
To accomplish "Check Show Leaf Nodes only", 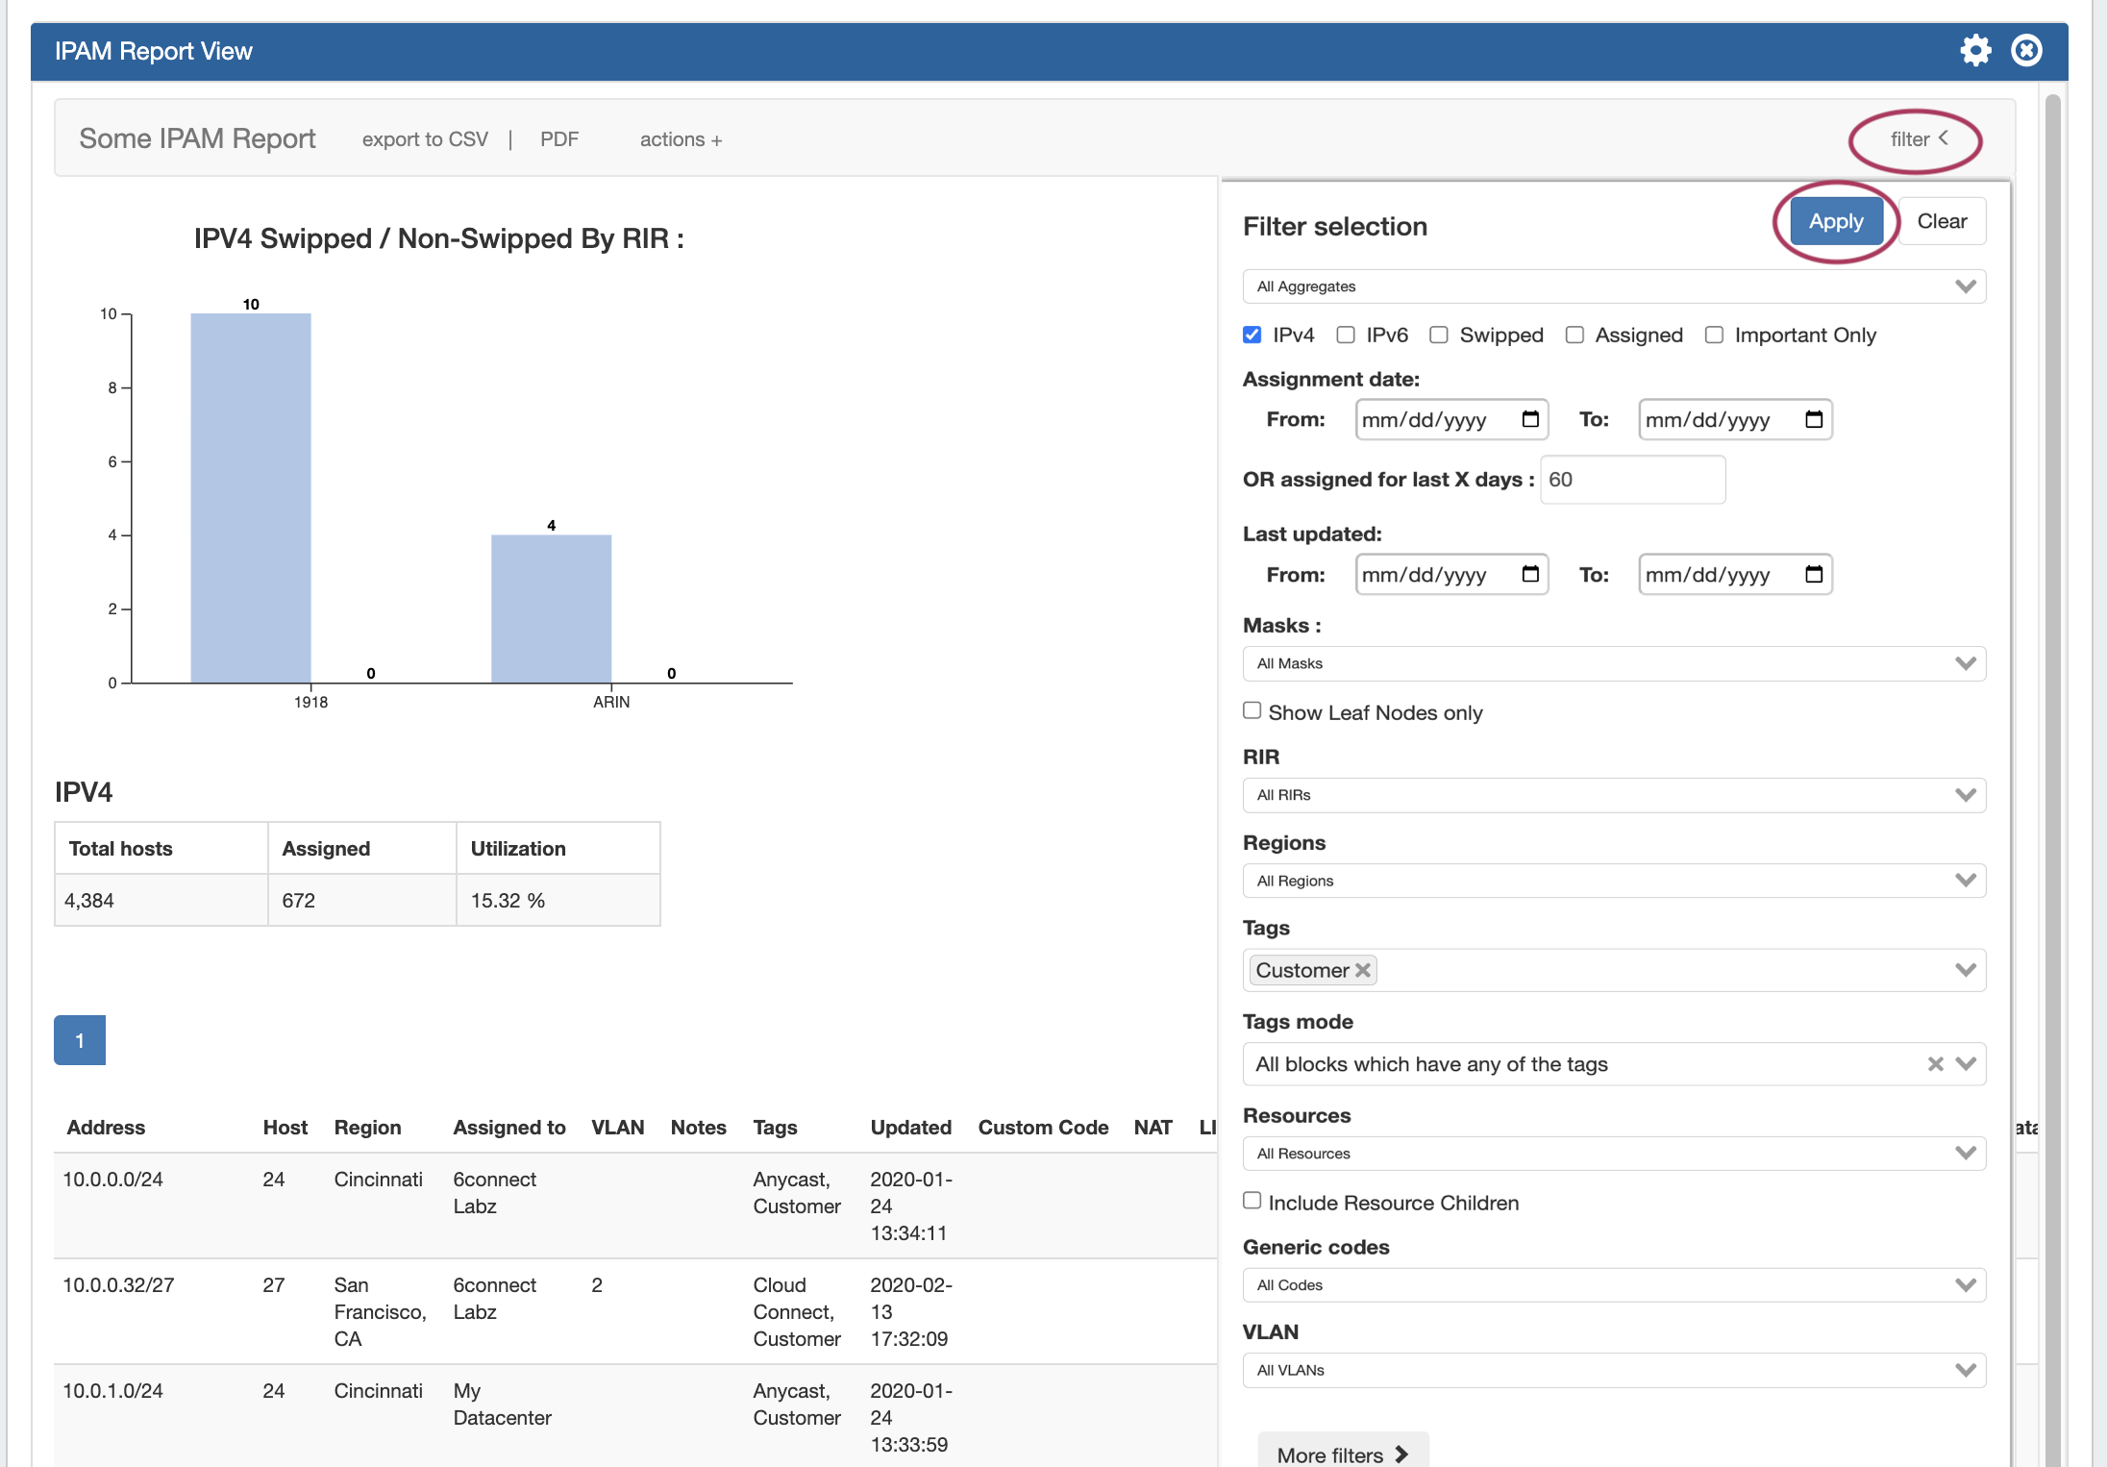I will 1252,710.
